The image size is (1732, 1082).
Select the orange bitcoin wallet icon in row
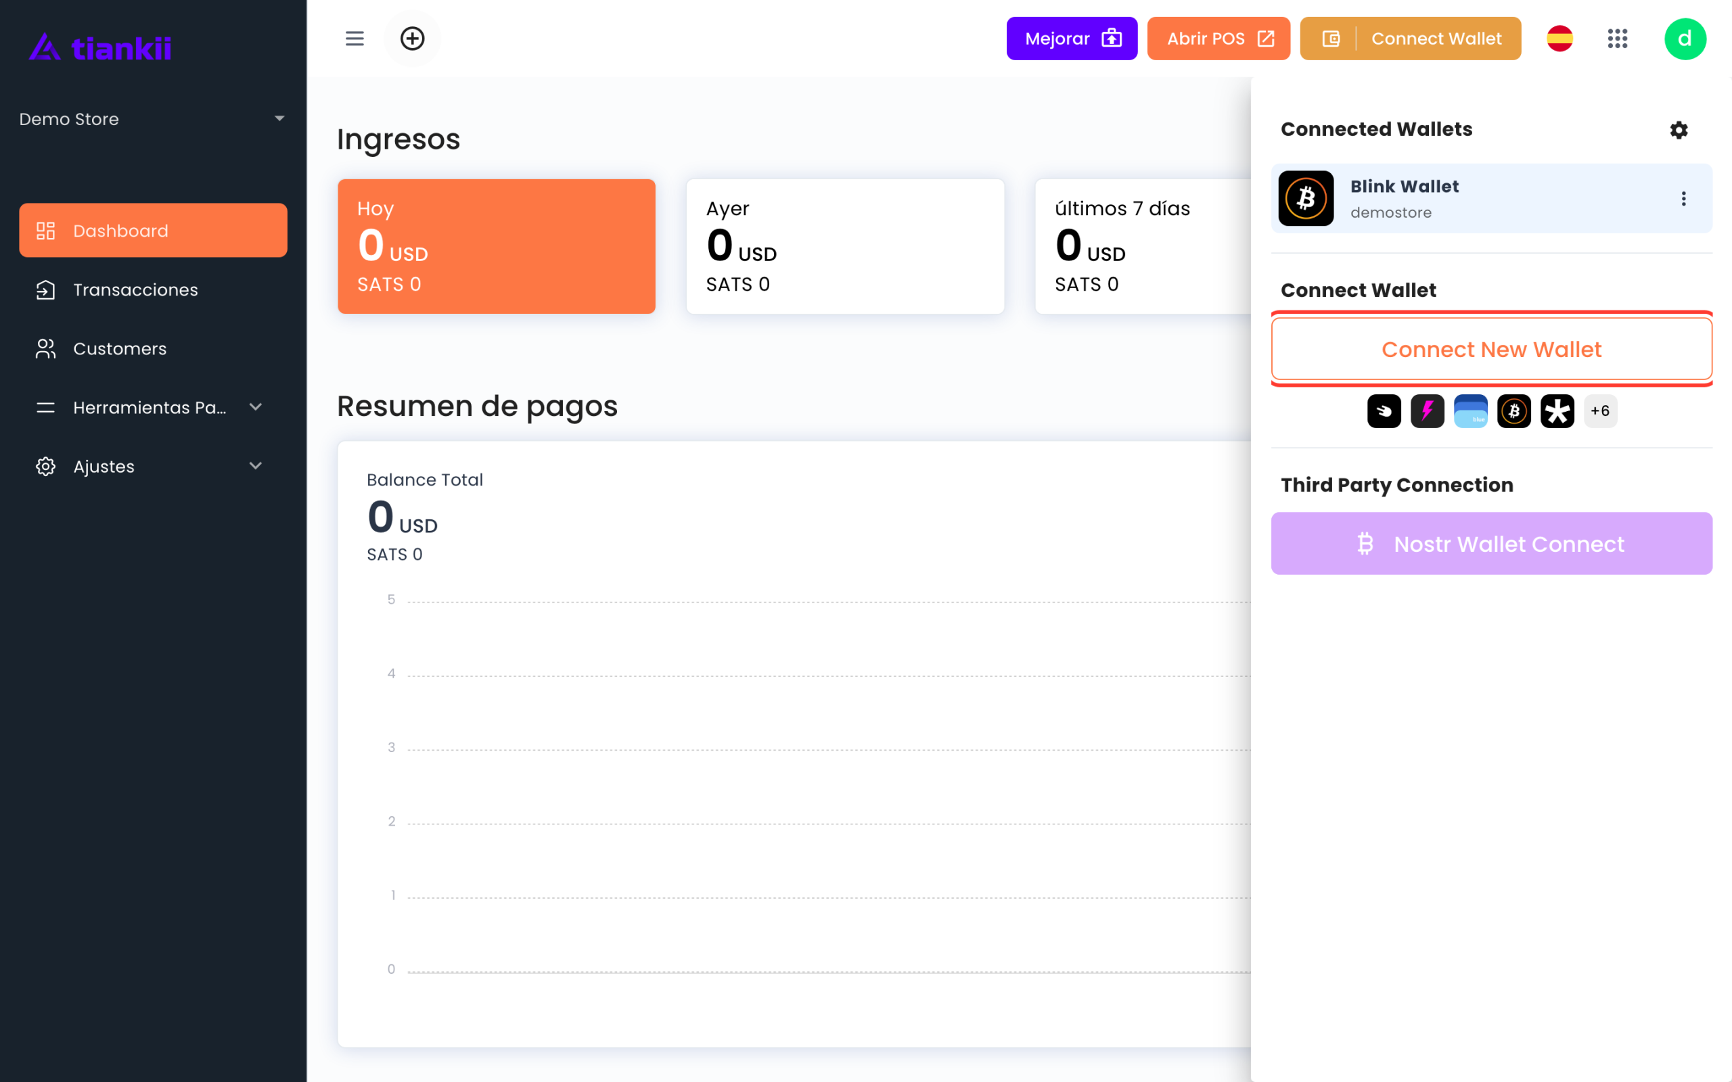point(1513,410)
